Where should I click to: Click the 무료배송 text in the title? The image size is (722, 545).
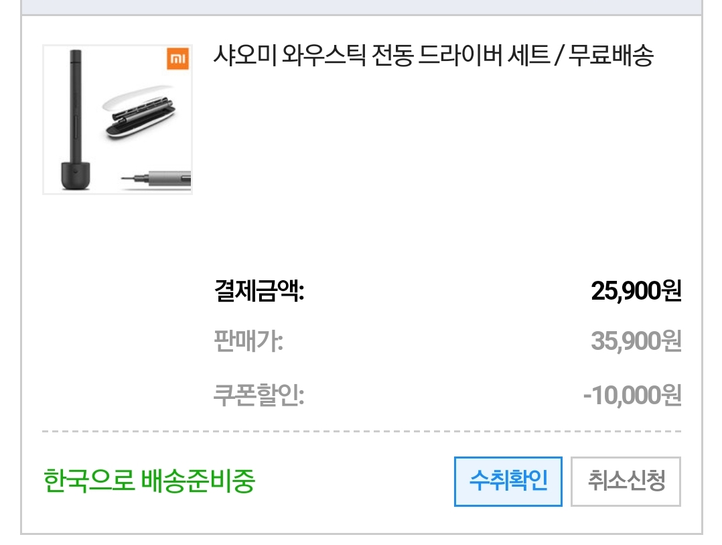point(610,56)
